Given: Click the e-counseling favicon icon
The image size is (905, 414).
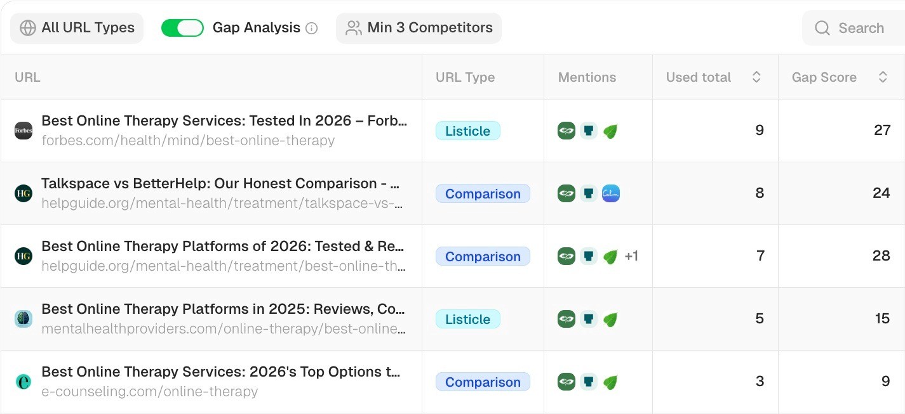Looking at the screenshot, I should pos(23,382).
